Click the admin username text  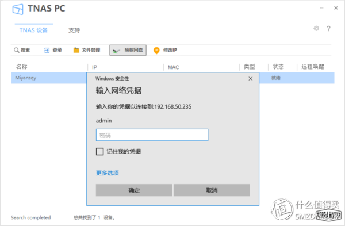point(104,121)
